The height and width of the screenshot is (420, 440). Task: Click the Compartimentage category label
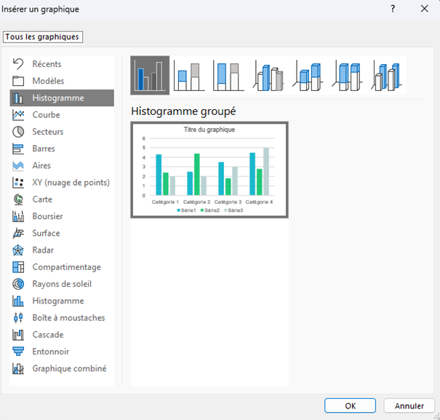(66, 267)
